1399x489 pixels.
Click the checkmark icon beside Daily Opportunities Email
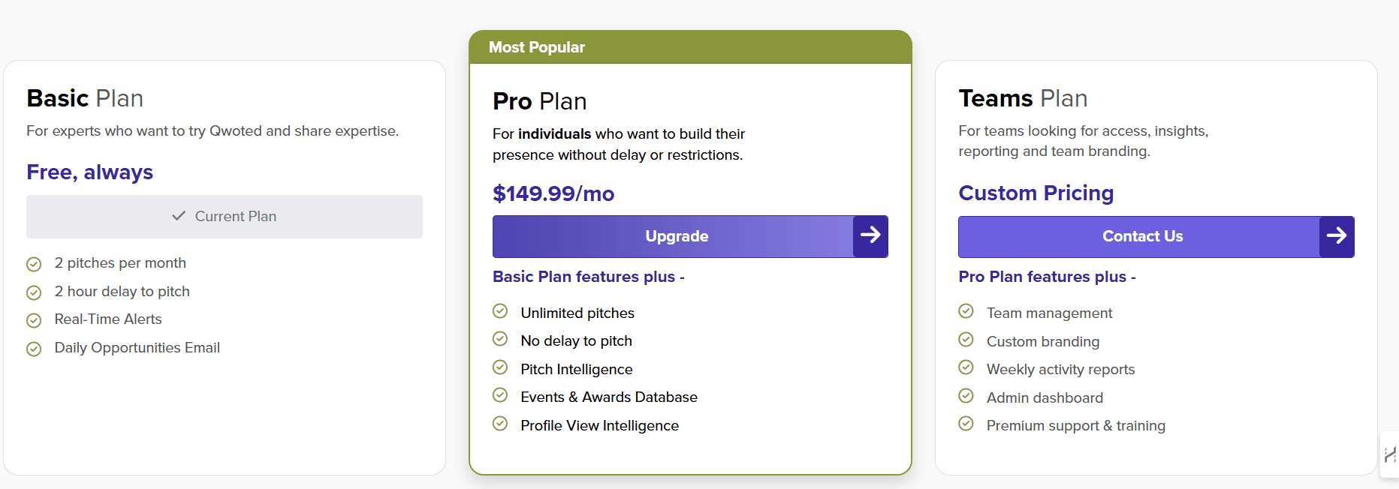[34, 349]
